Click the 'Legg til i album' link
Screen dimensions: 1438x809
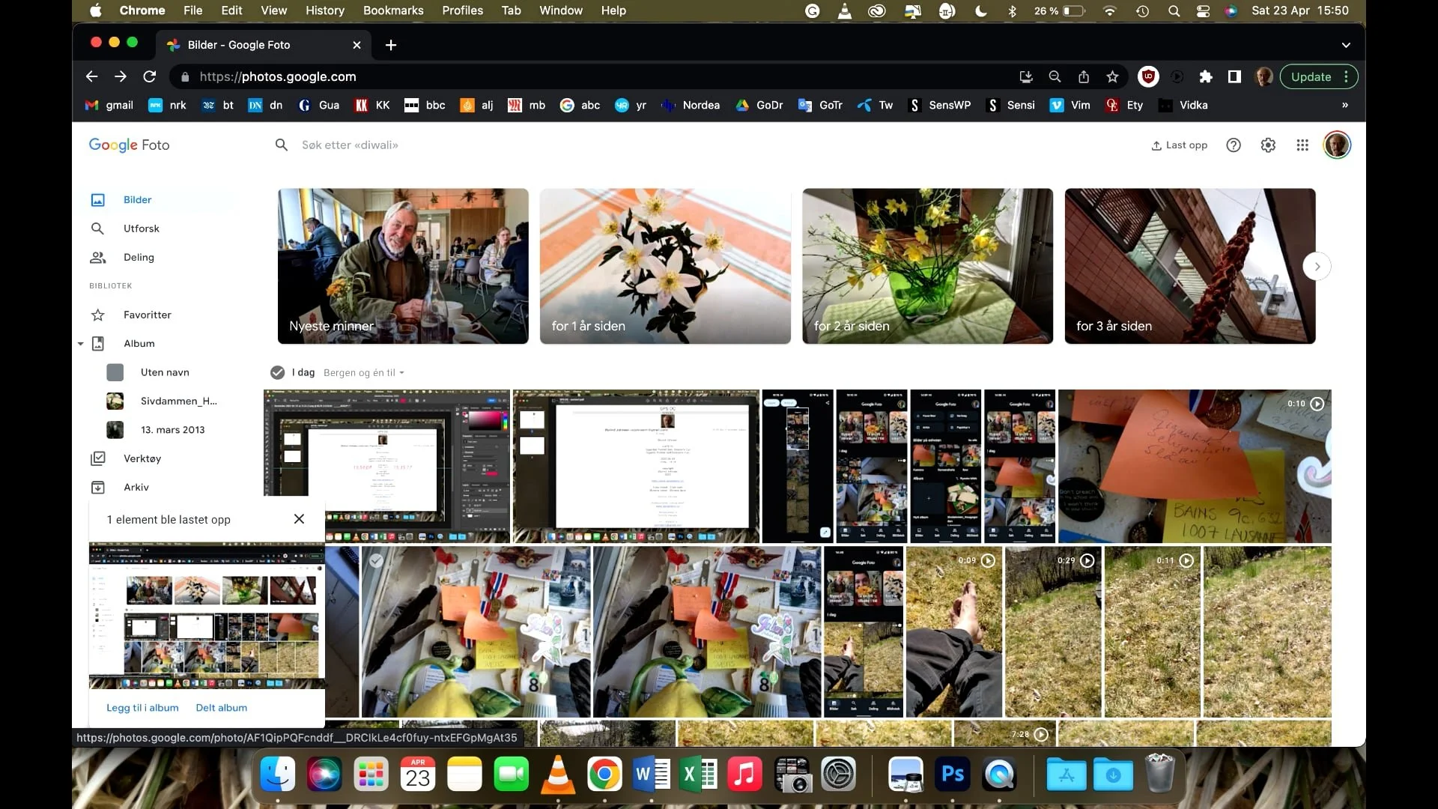coord(142,708)
